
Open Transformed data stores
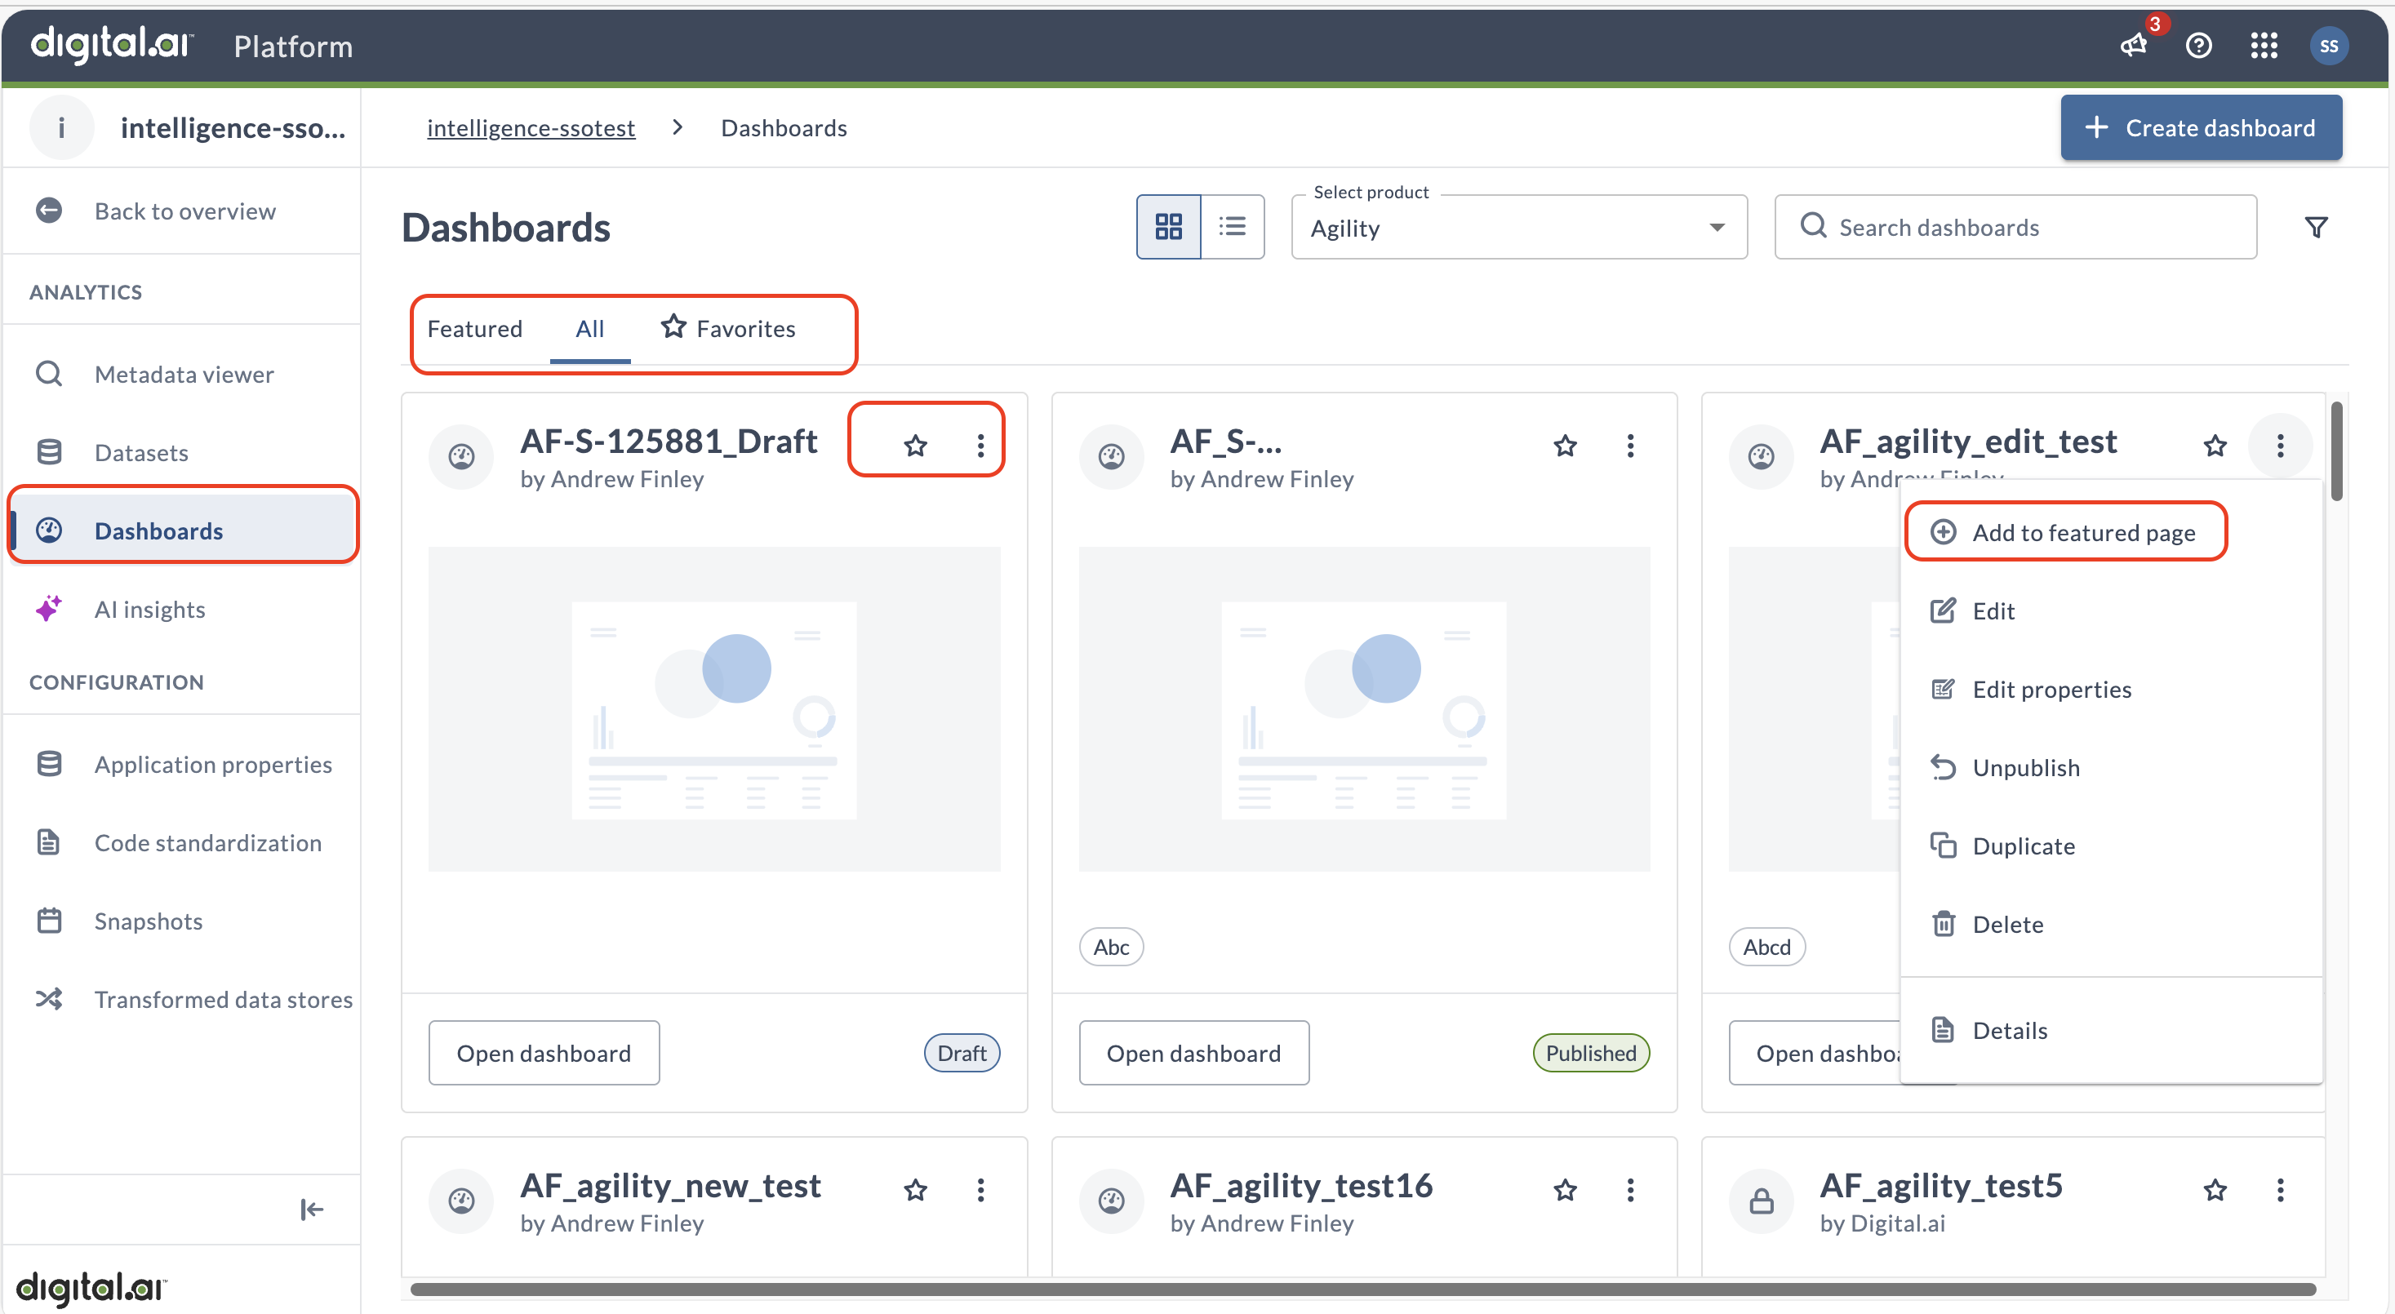pyautogui.click(x=223, y=999)
